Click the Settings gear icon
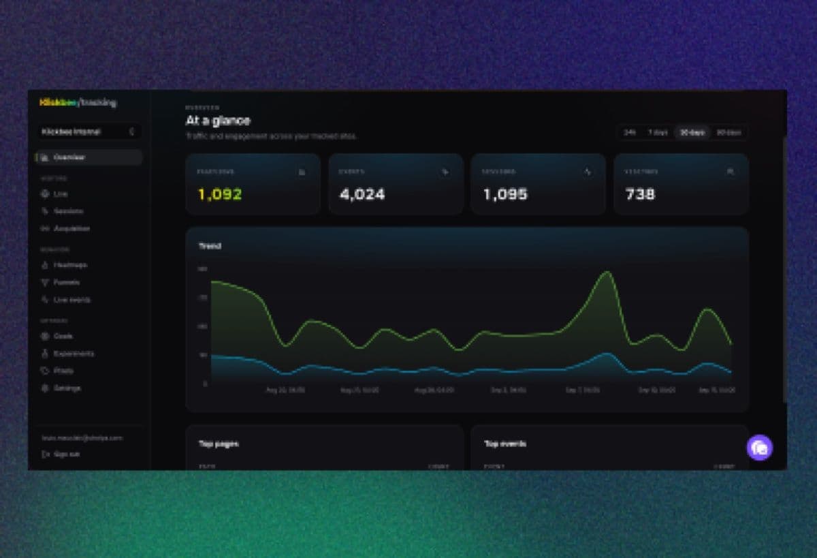This screenshot has height=558, width=817. [x=45, y=388]
